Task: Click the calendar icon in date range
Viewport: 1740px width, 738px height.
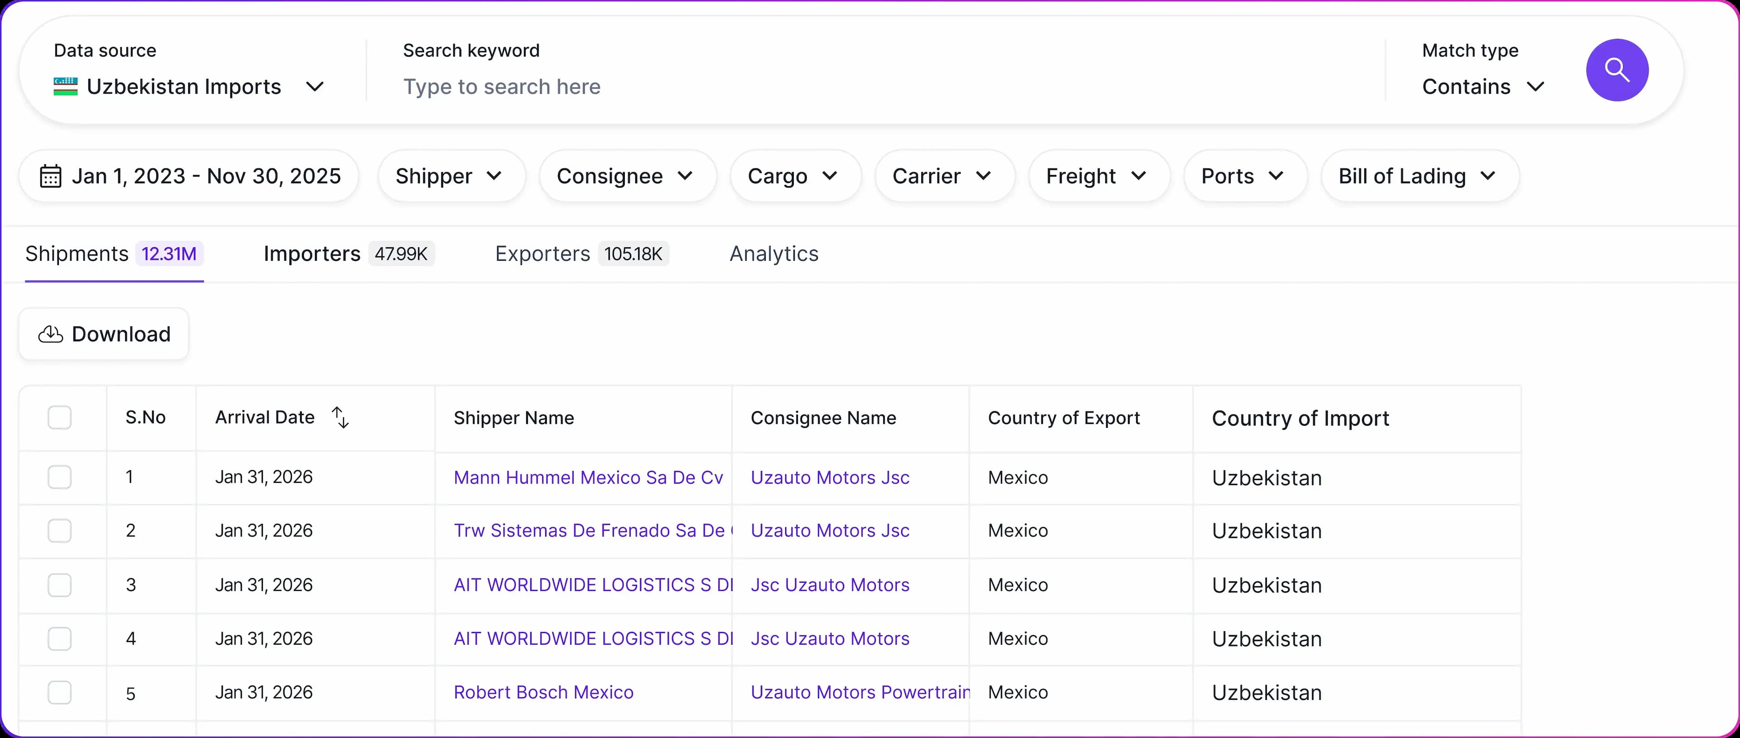Action: [51, 176]
